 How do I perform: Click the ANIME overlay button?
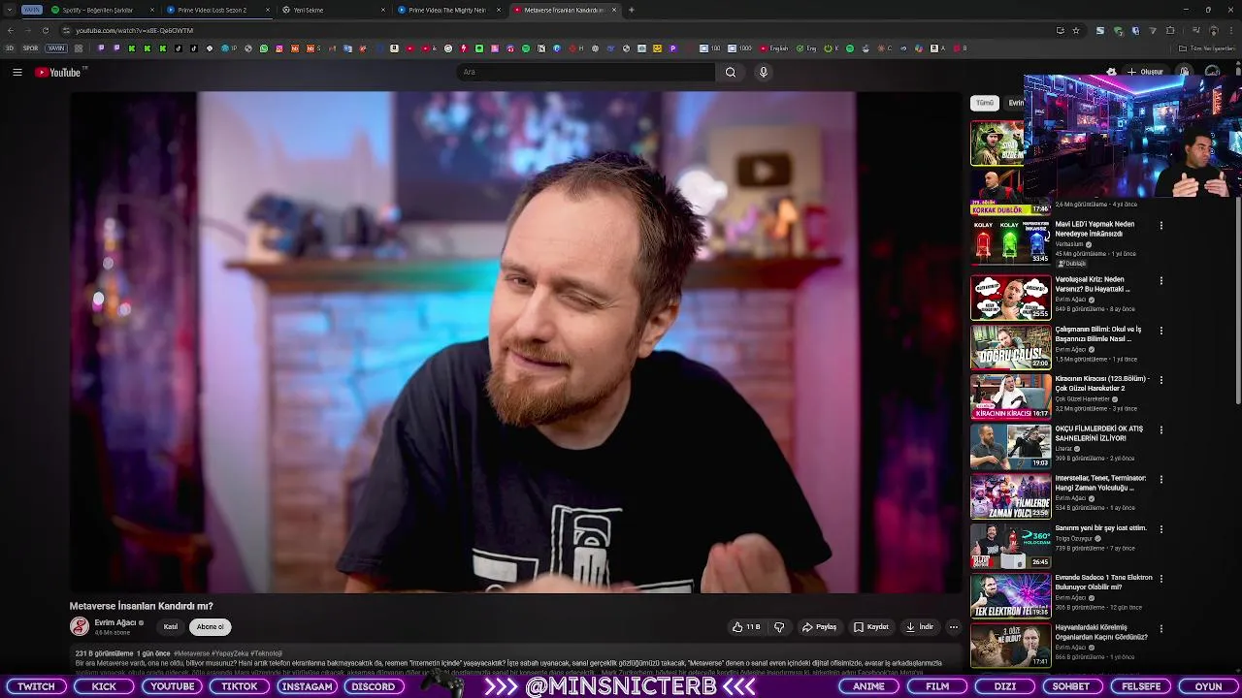868,686
